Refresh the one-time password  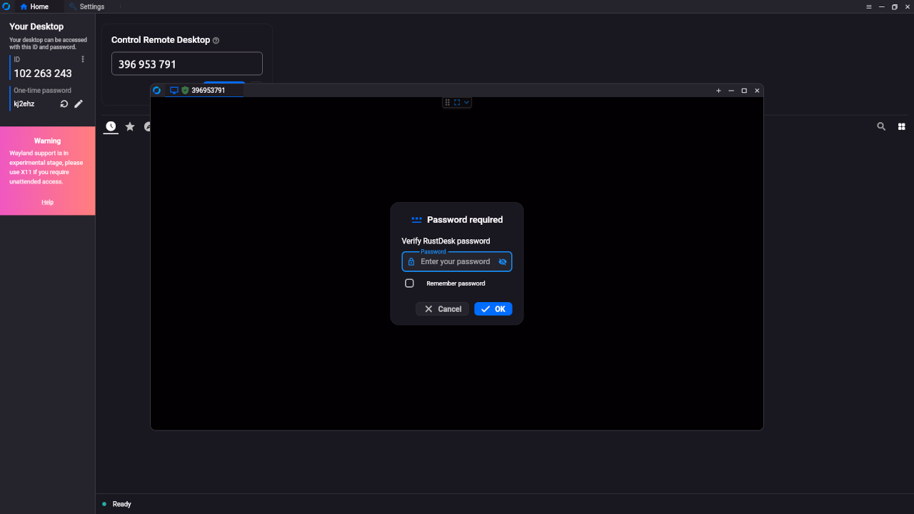(x=64, y=104)
